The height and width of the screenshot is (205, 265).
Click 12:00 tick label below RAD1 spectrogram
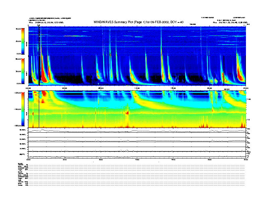pyautogui.click(x=137, y=88)
